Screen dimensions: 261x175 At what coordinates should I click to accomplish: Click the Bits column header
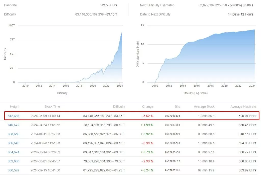[x=177, y=106]
